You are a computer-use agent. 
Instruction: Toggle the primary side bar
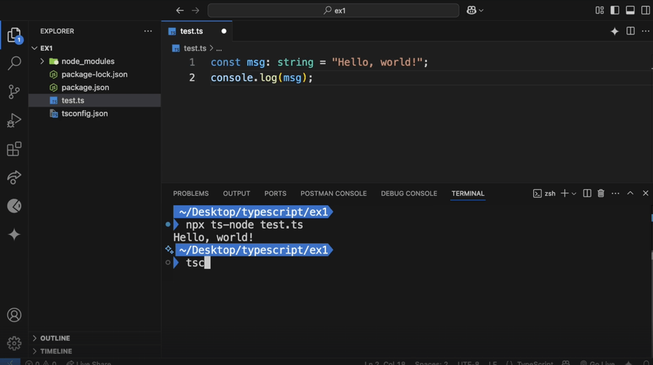click(x=615, y=10)
